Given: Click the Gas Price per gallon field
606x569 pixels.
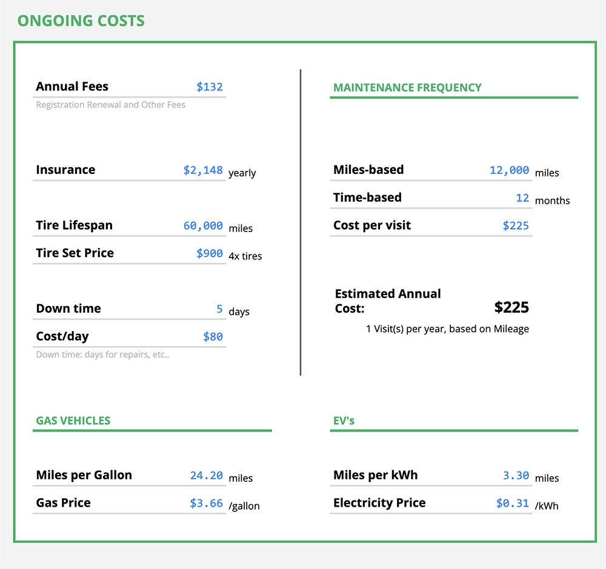Looking at the screenshot, I should pos(207,502).
